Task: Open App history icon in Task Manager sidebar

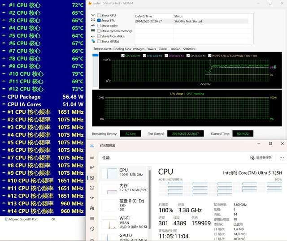Action: (x=92, y=188)
